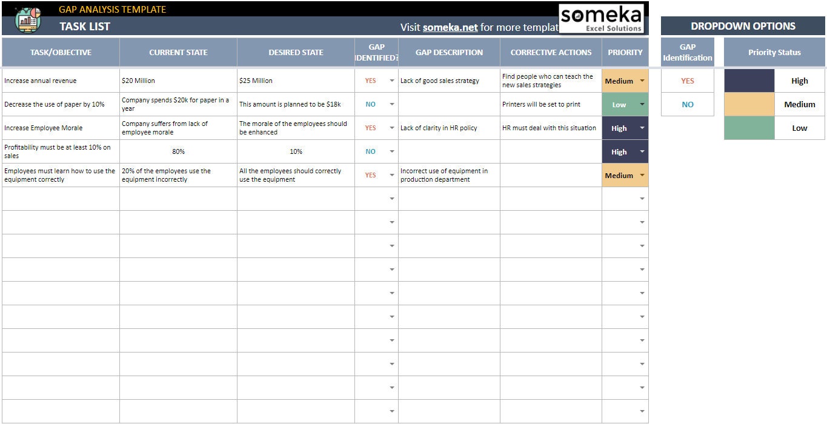This screenshot has height=424, width=827.
Task: Click the orange Medium priority color swatch
Action: tap(749, 104)
